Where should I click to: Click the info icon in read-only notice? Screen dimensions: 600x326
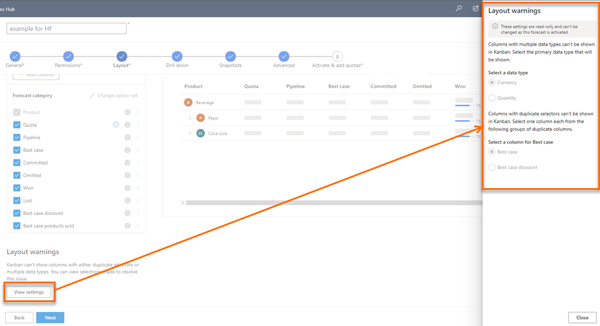coord(495,26)
